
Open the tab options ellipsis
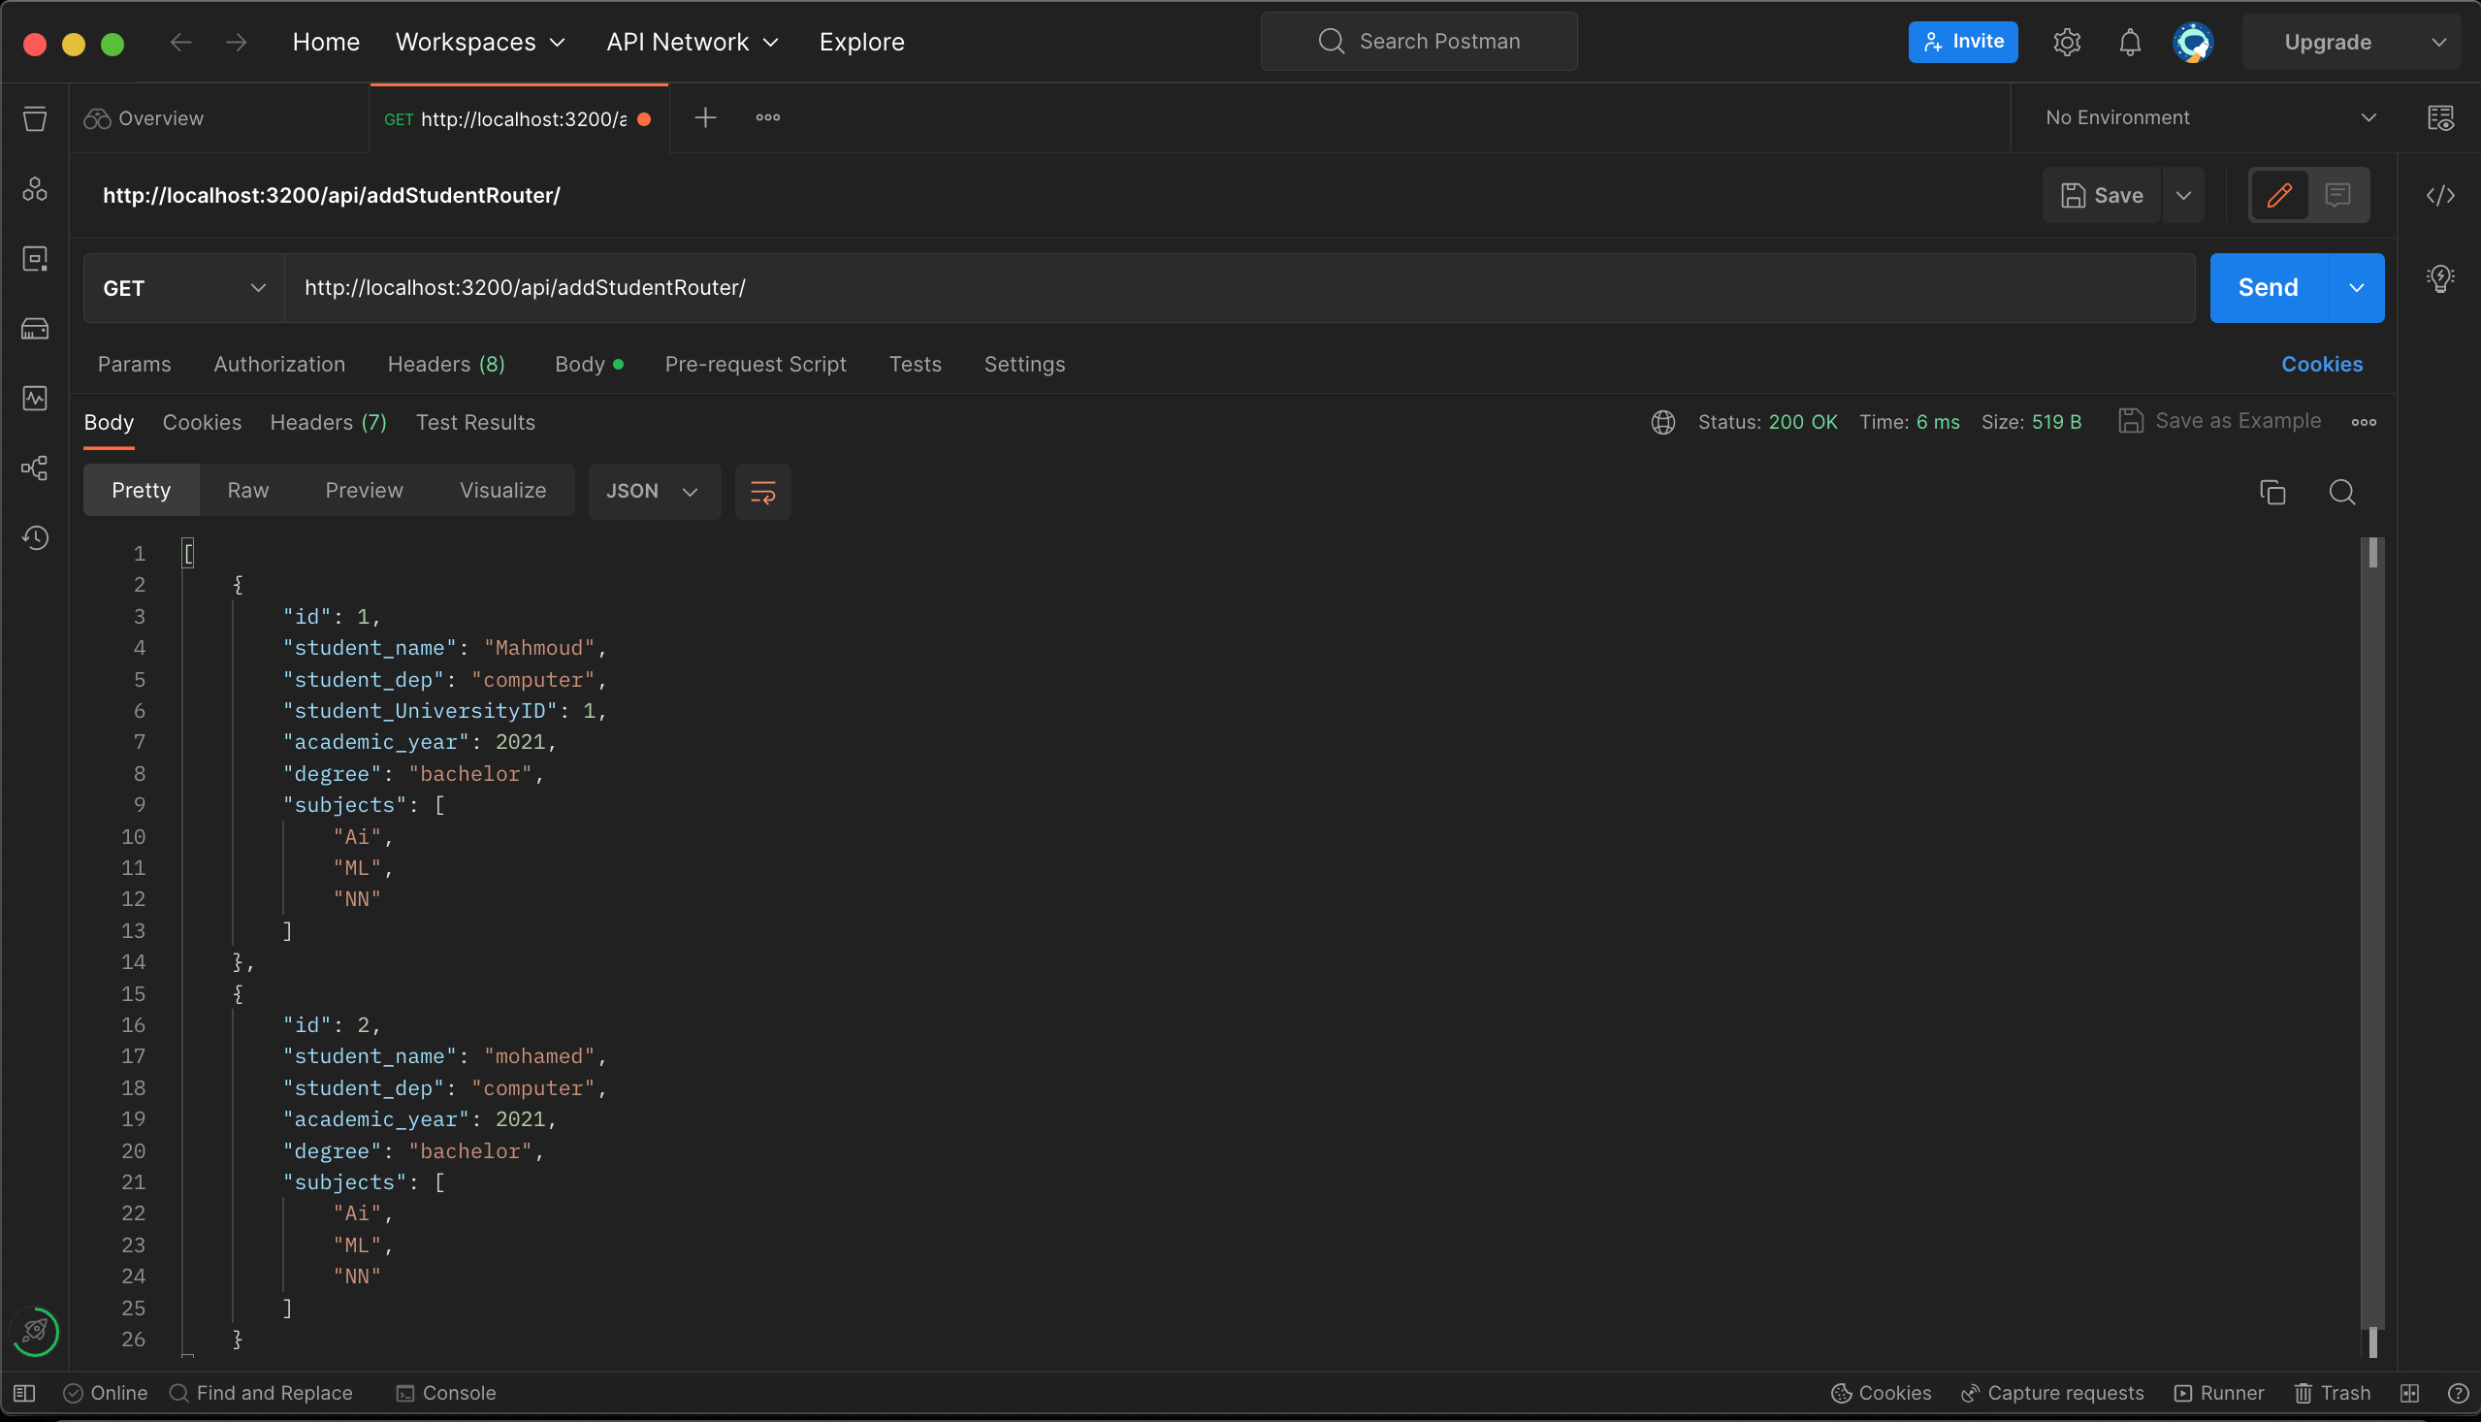(x=767, y=118)
